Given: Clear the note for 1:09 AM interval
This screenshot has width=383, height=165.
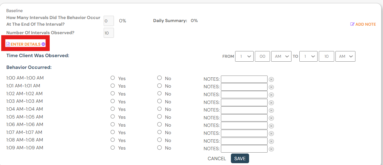Looking at the screenshot, I should tap(271, 149).
